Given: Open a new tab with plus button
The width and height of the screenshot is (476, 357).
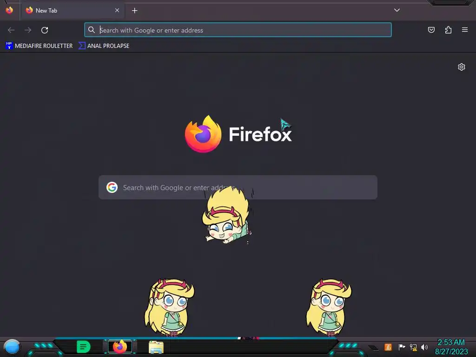Looking at the screenshot, I should pos(134,11).
